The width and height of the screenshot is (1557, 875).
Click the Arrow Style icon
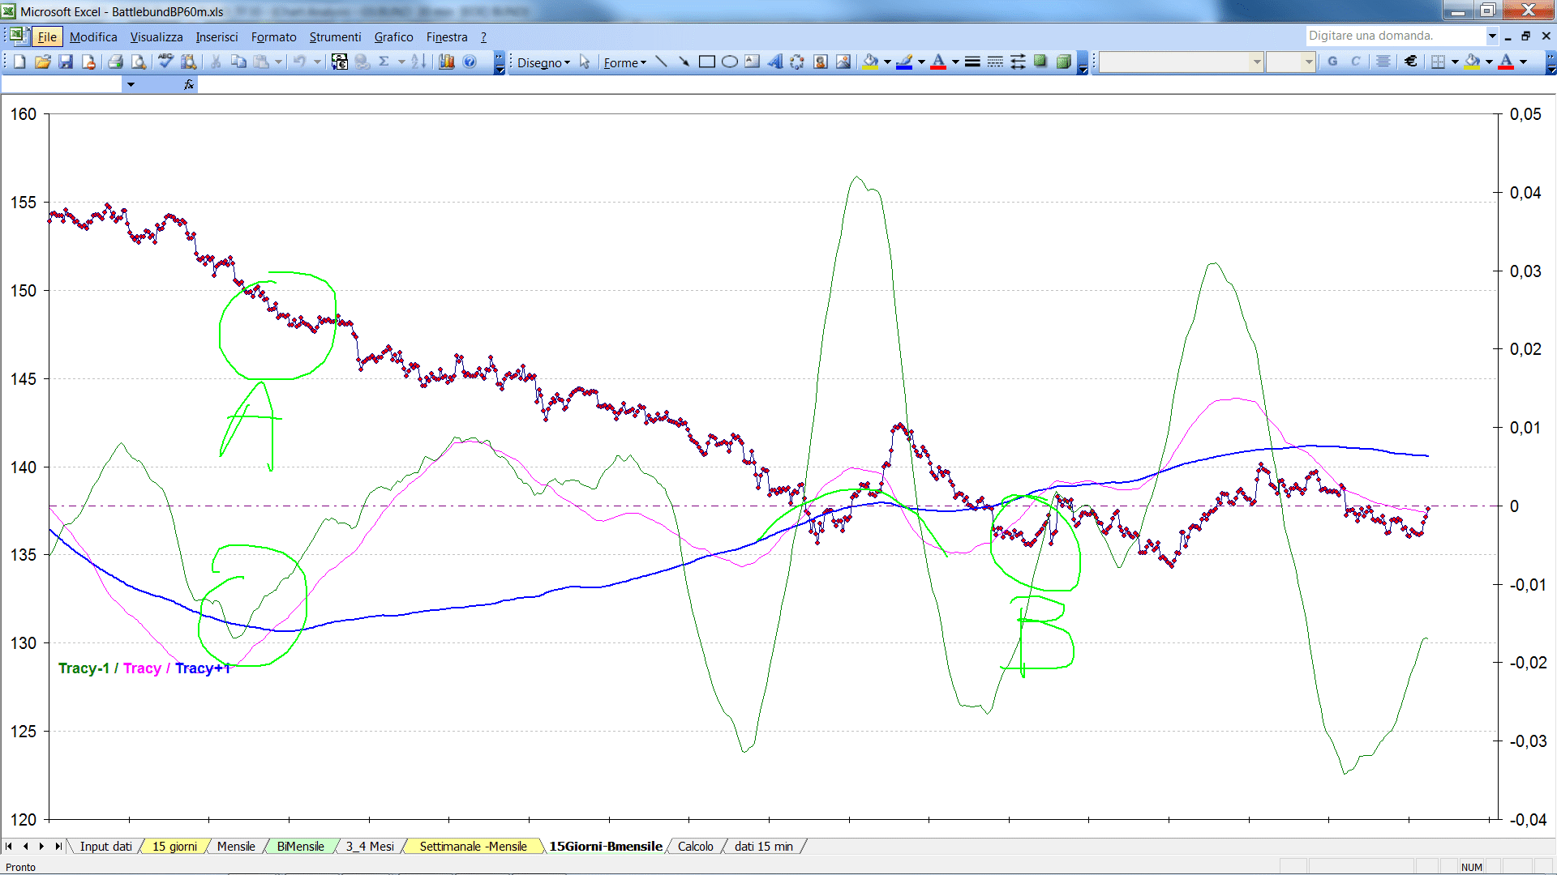click(x=1018, y=62)
